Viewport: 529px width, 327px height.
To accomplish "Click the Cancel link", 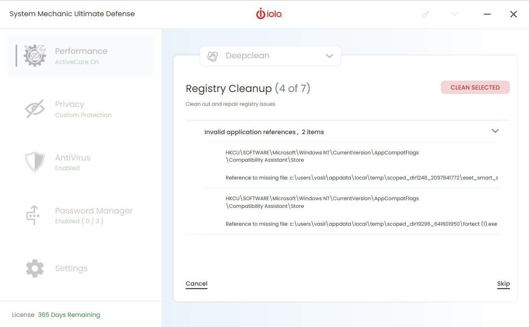I will 196,284.
